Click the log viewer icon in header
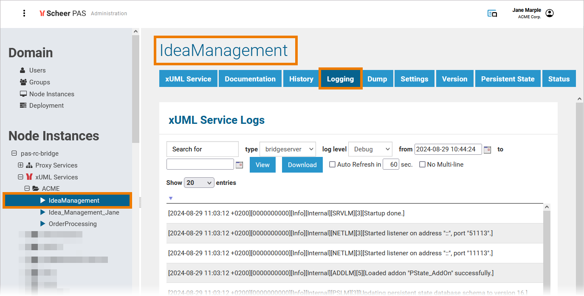Image resolution: width=584 pixels, height=296 pixels. [x=492, y=14]
